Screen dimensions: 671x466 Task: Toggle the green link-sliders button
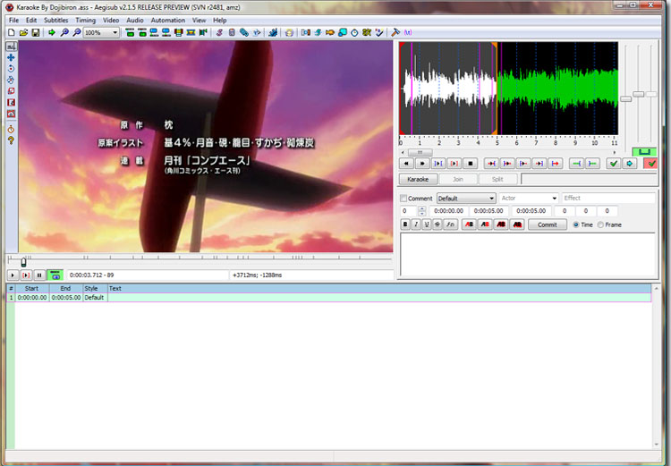644,151
